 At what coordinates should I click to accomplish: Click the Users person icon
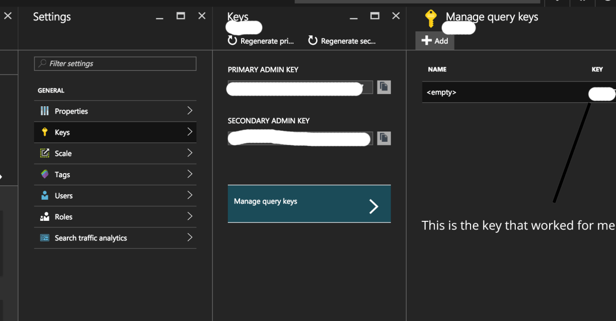[45, 196]
